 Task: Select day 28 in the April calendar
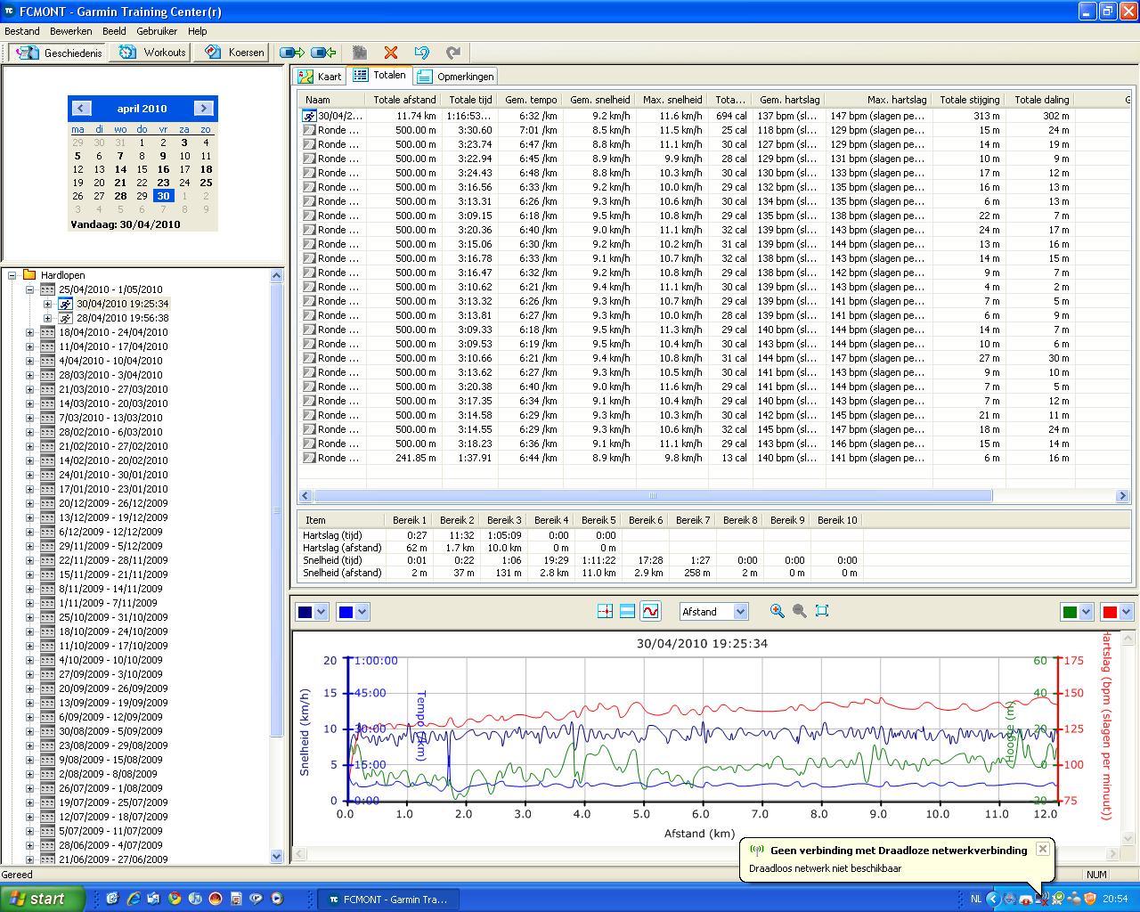pyautogui.click(x=120, y=196)
